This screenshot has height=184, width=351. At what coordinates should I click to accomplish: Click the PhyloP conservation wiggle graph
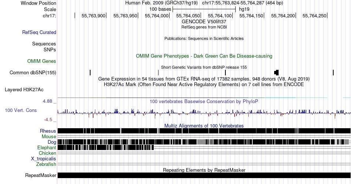click(x=204, y=113)
